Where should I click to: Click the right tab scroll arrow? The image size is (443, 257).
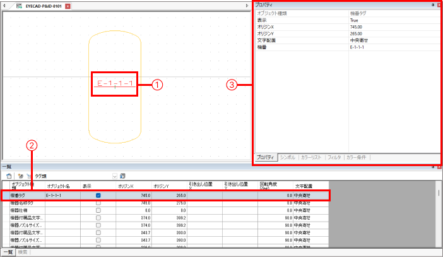click(x=247, y=5)
